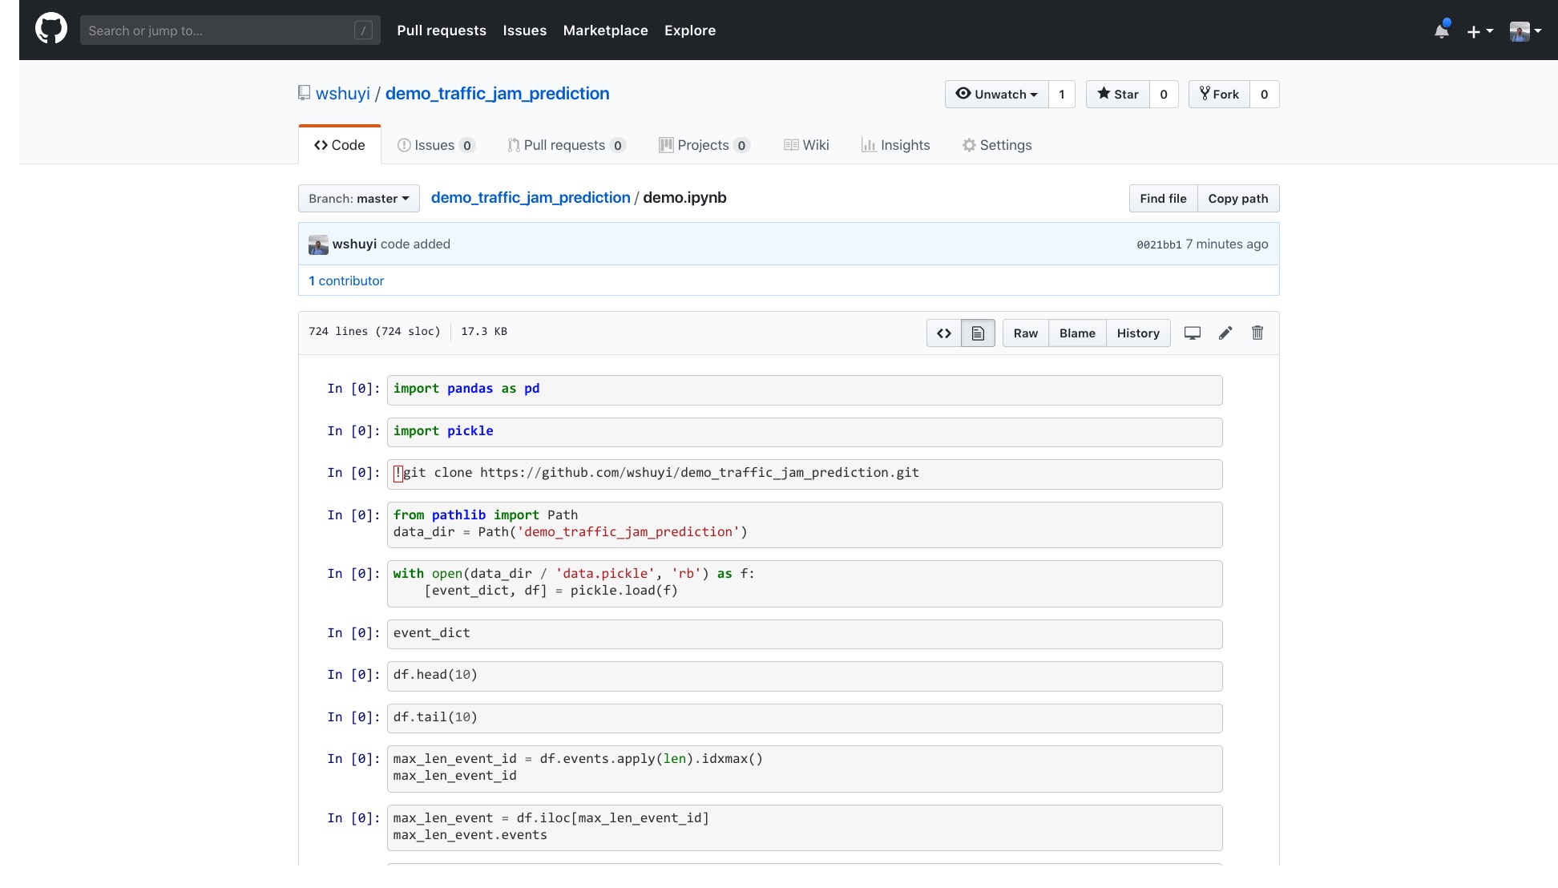Viewport: 1558px width, 888px height.
Task: Switch to the Insights tab
Action: pyautogui.click(x=895, y=145)
